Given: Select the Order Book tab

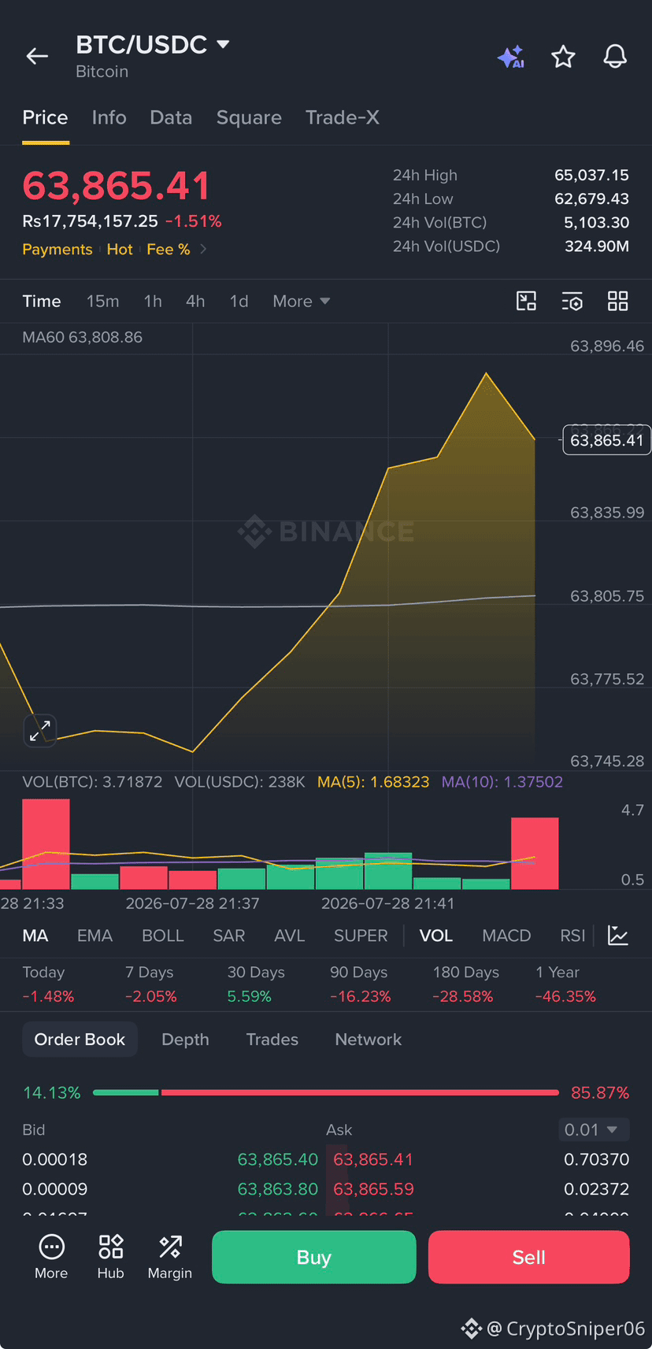Looking at the screenshot, I should (80, 1040).
